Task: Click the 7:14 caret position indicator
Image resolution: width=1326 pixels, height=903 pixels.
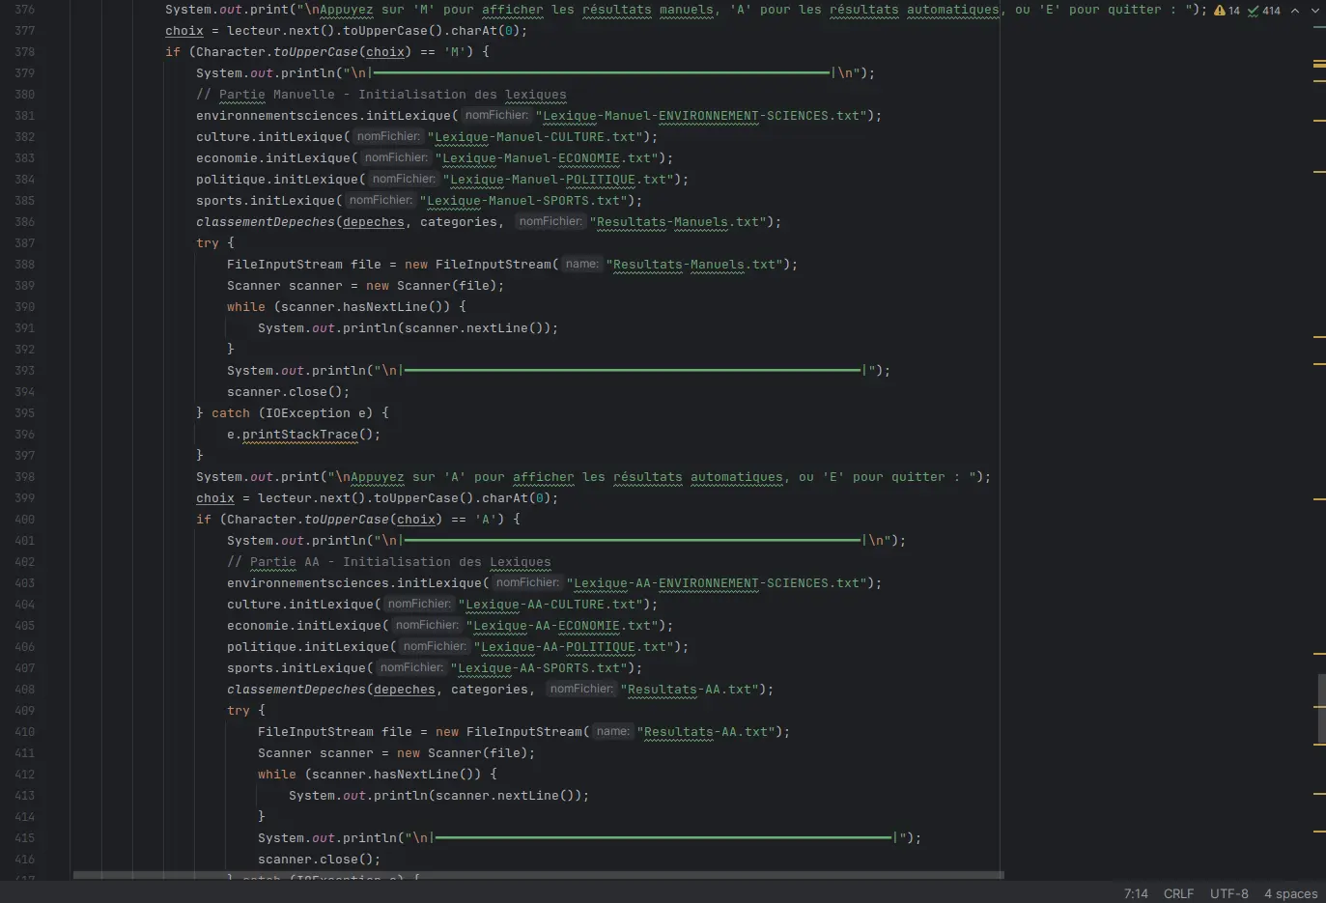Action: click(1136, 893)
